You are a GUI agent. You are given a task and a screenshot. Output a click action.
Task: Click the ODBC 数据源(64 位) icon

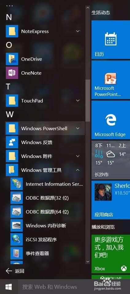[16, 212]
